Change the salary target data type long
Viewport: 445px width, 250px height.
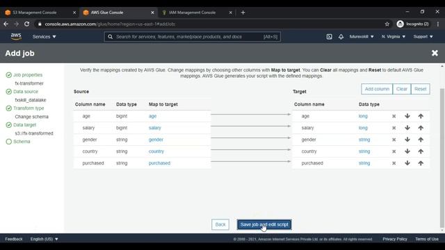tap(363, 128)
